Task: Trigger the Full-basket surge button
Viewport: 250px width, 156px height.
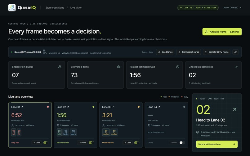Action: click(x=189, y=52)
